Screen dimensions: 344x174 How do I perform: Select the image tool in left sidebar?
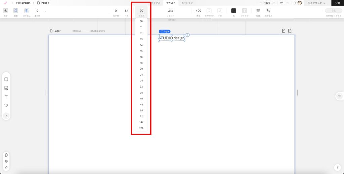tap(6, 88)
